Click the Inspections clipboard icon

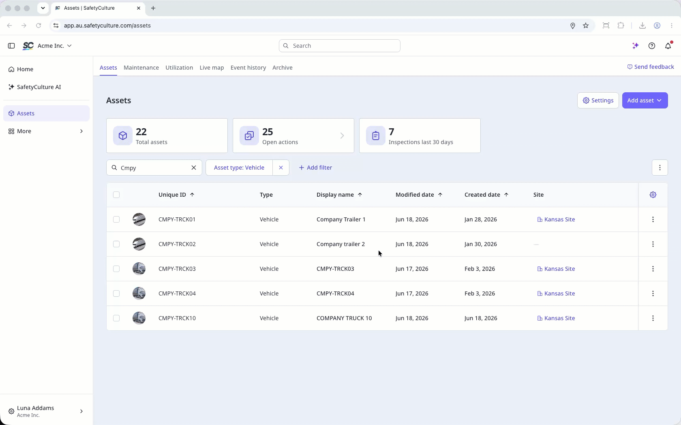pyautogui.click(x=376, y=136)
